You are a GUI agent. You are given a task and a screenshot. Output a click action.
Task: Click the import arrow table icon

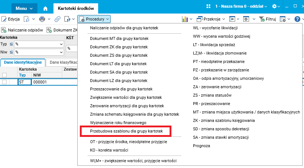click(232, 19)
